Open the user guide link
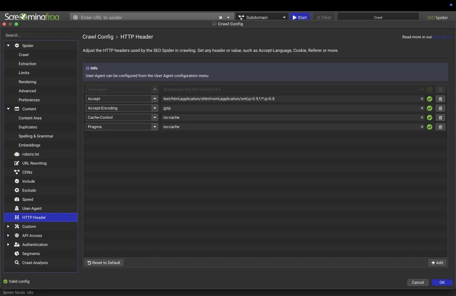 pos(442,37)
